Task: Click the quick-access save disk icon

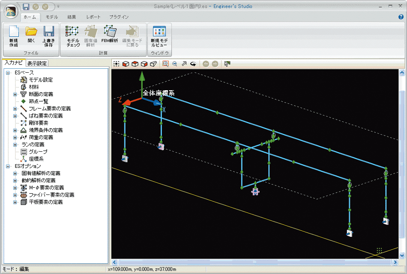Action: [26, 7]
